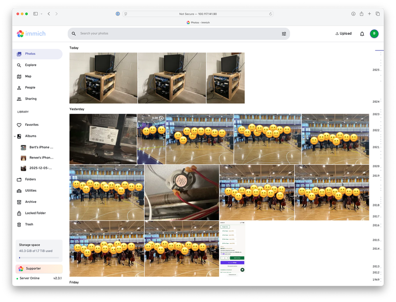Jump to 1969 on timeline scrubber
396x302 pixels.
point(376,279)
